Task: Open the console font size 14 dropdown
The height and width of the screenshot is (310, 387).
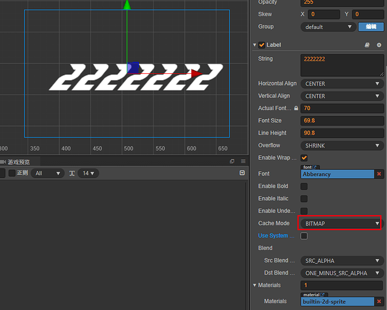Action: tap(88, 173)
